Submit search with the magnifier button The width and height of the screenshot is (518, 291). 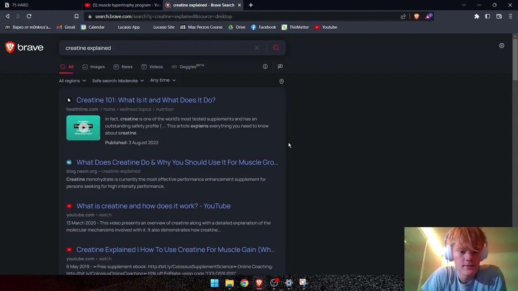pos(276,48)
